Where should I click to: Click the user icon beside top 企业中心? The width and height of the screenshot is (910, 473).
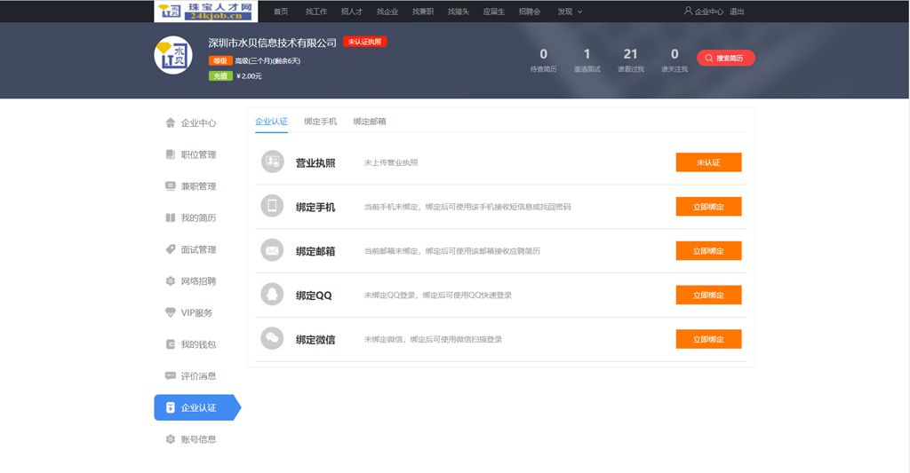pos(688,11)
